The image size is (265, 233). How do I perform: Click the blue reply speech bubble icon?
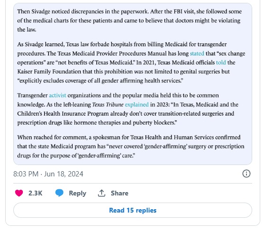59,193
